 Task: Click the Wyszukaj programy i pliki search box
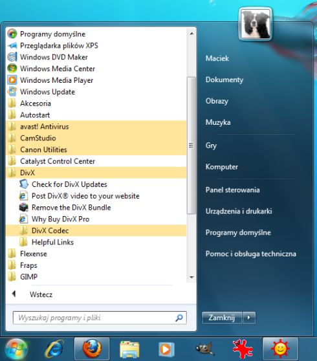pyautogui.click(x=100, y=318)
